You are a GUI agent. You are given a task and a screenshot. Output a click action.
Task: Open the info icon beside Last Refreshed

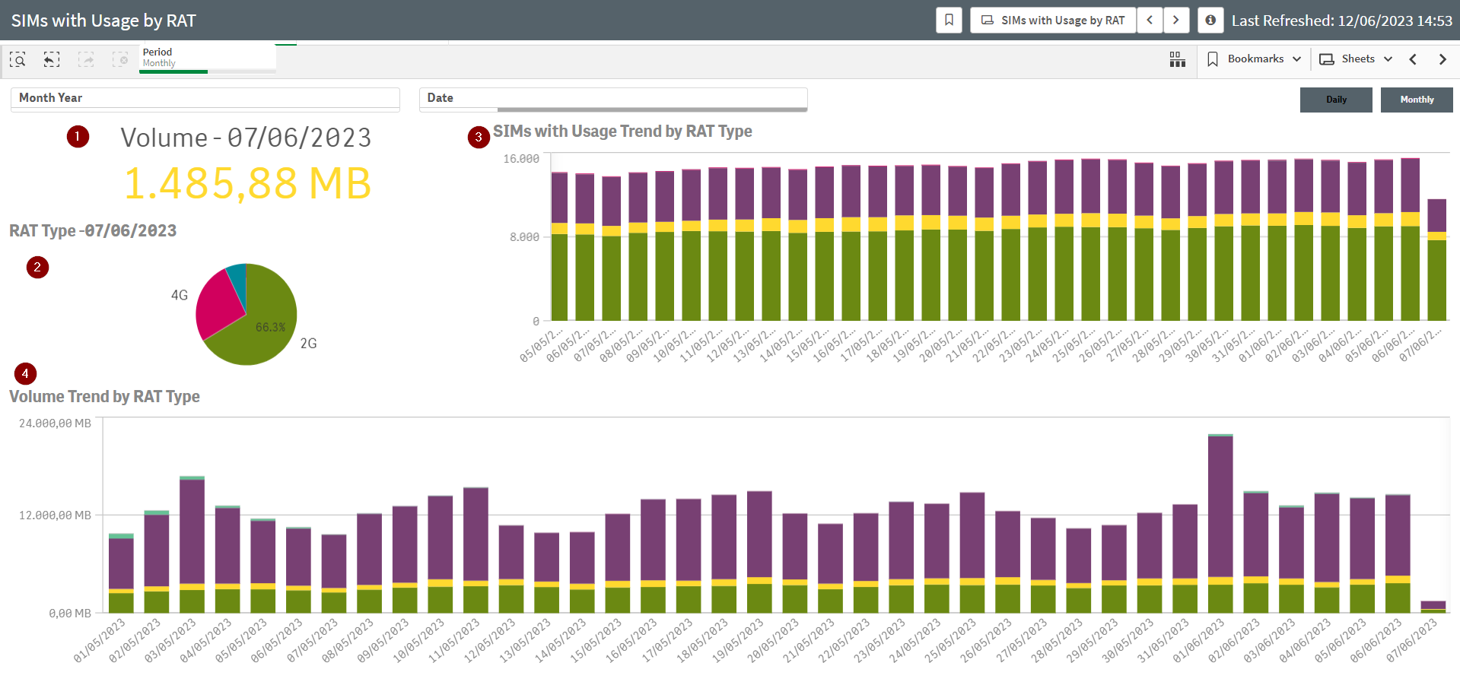click(1210, 21)
